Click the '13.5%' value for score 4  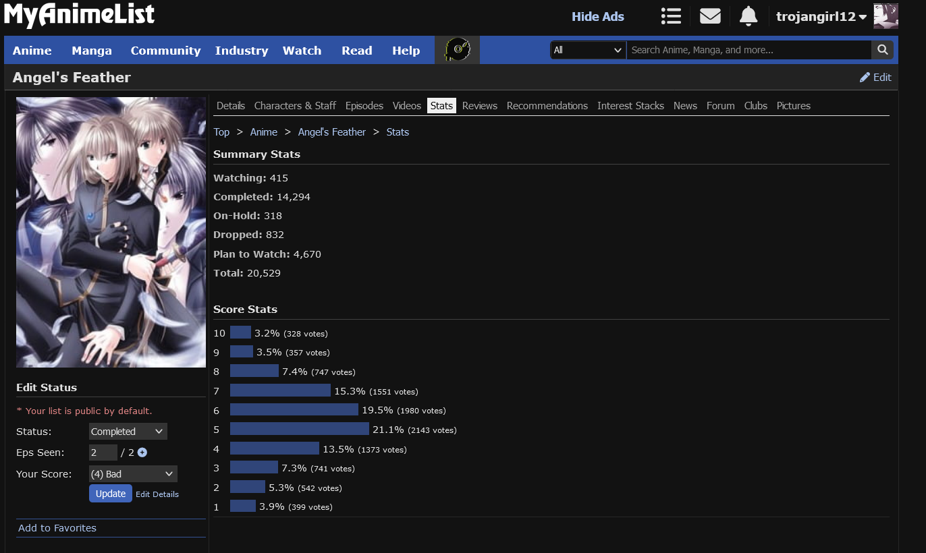click(x=339, y=449)
